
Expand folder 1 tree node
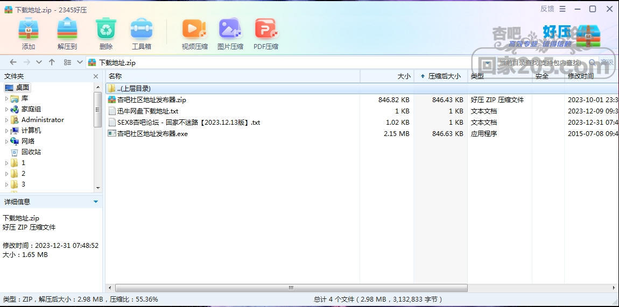[6, 163]
